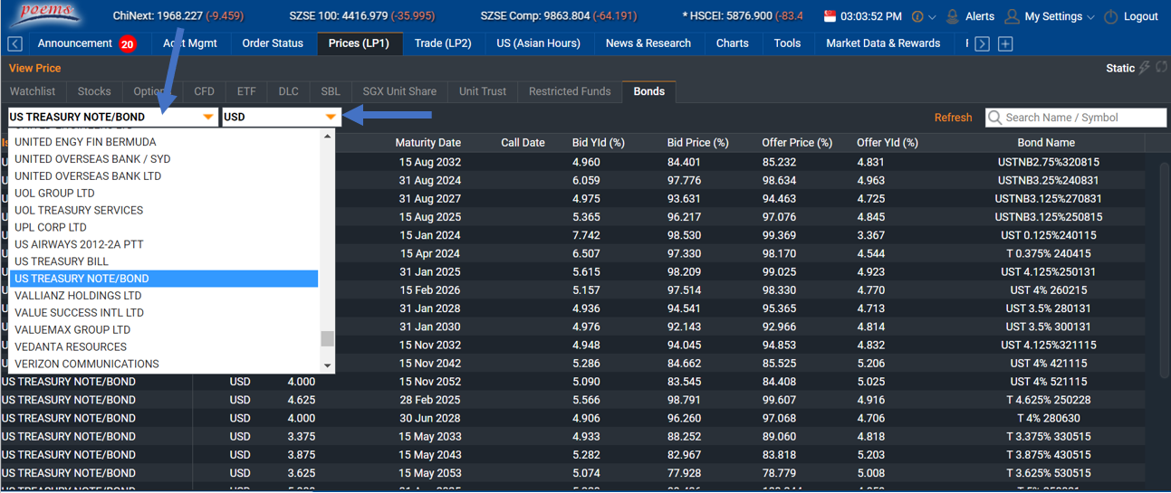Choose UNITED ENGY FIN BERMUDA from list

coord(164,142)
